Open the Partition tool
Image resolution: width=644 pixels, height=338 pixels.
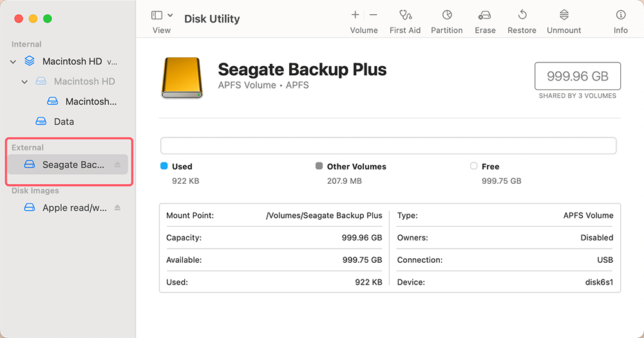(446, 15)
